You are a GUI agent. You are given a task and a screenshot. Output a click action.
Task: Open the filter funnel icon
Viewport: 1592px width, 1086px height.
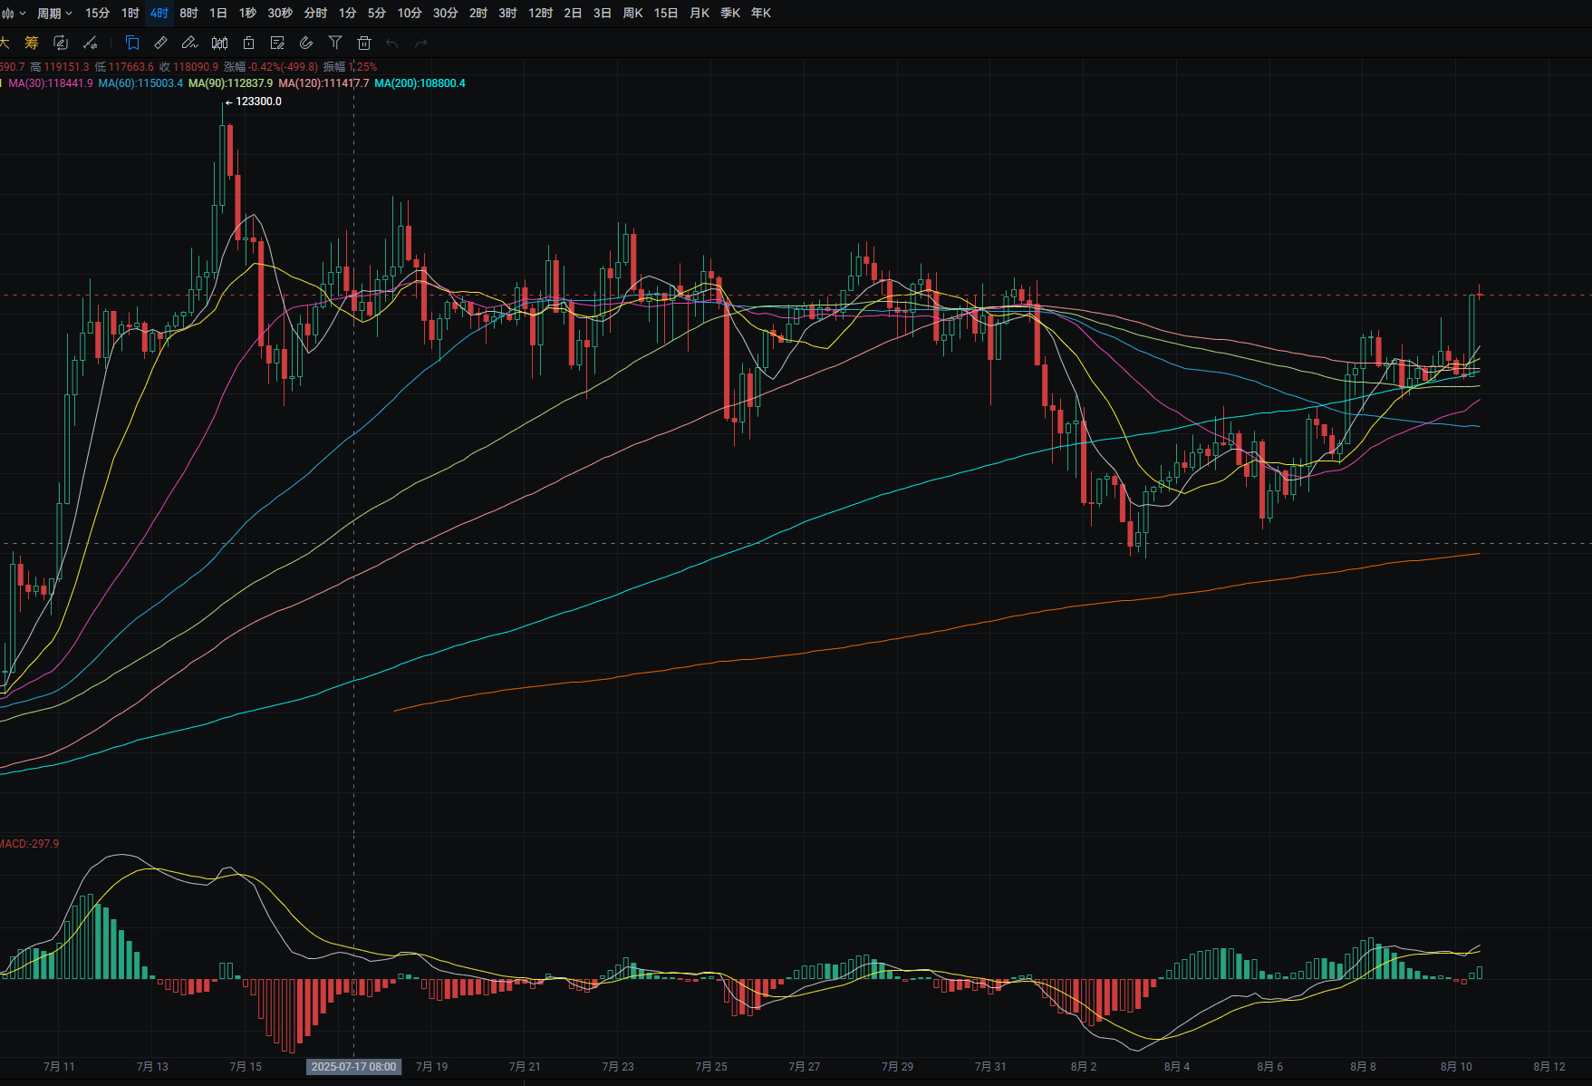click(335, 43)
